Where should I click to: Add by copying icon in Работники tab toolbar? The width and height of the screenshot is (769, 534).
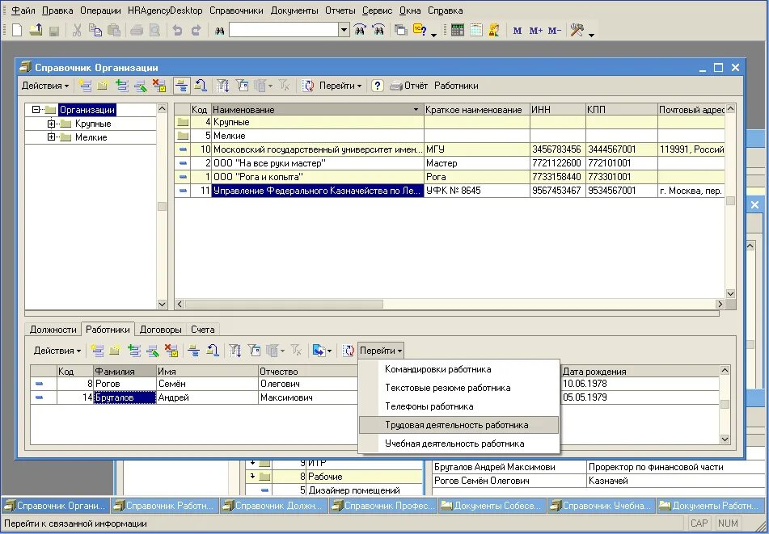click(x=134, y=351)
